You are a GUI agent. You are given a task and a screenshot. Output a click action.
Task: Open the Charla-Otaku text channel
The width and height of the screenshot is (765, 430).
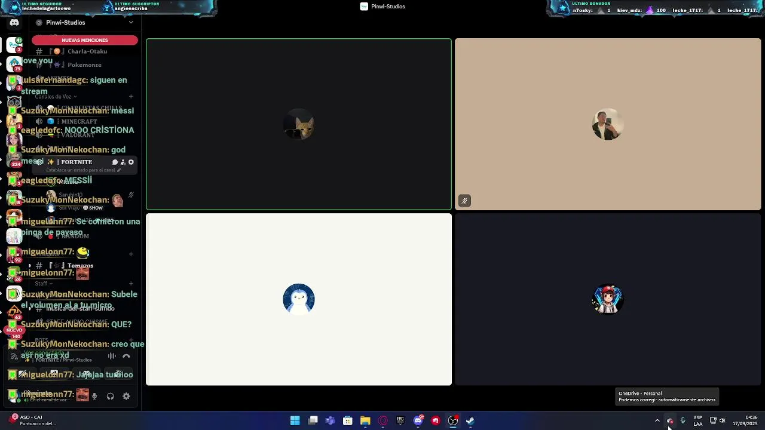[85, 51]
